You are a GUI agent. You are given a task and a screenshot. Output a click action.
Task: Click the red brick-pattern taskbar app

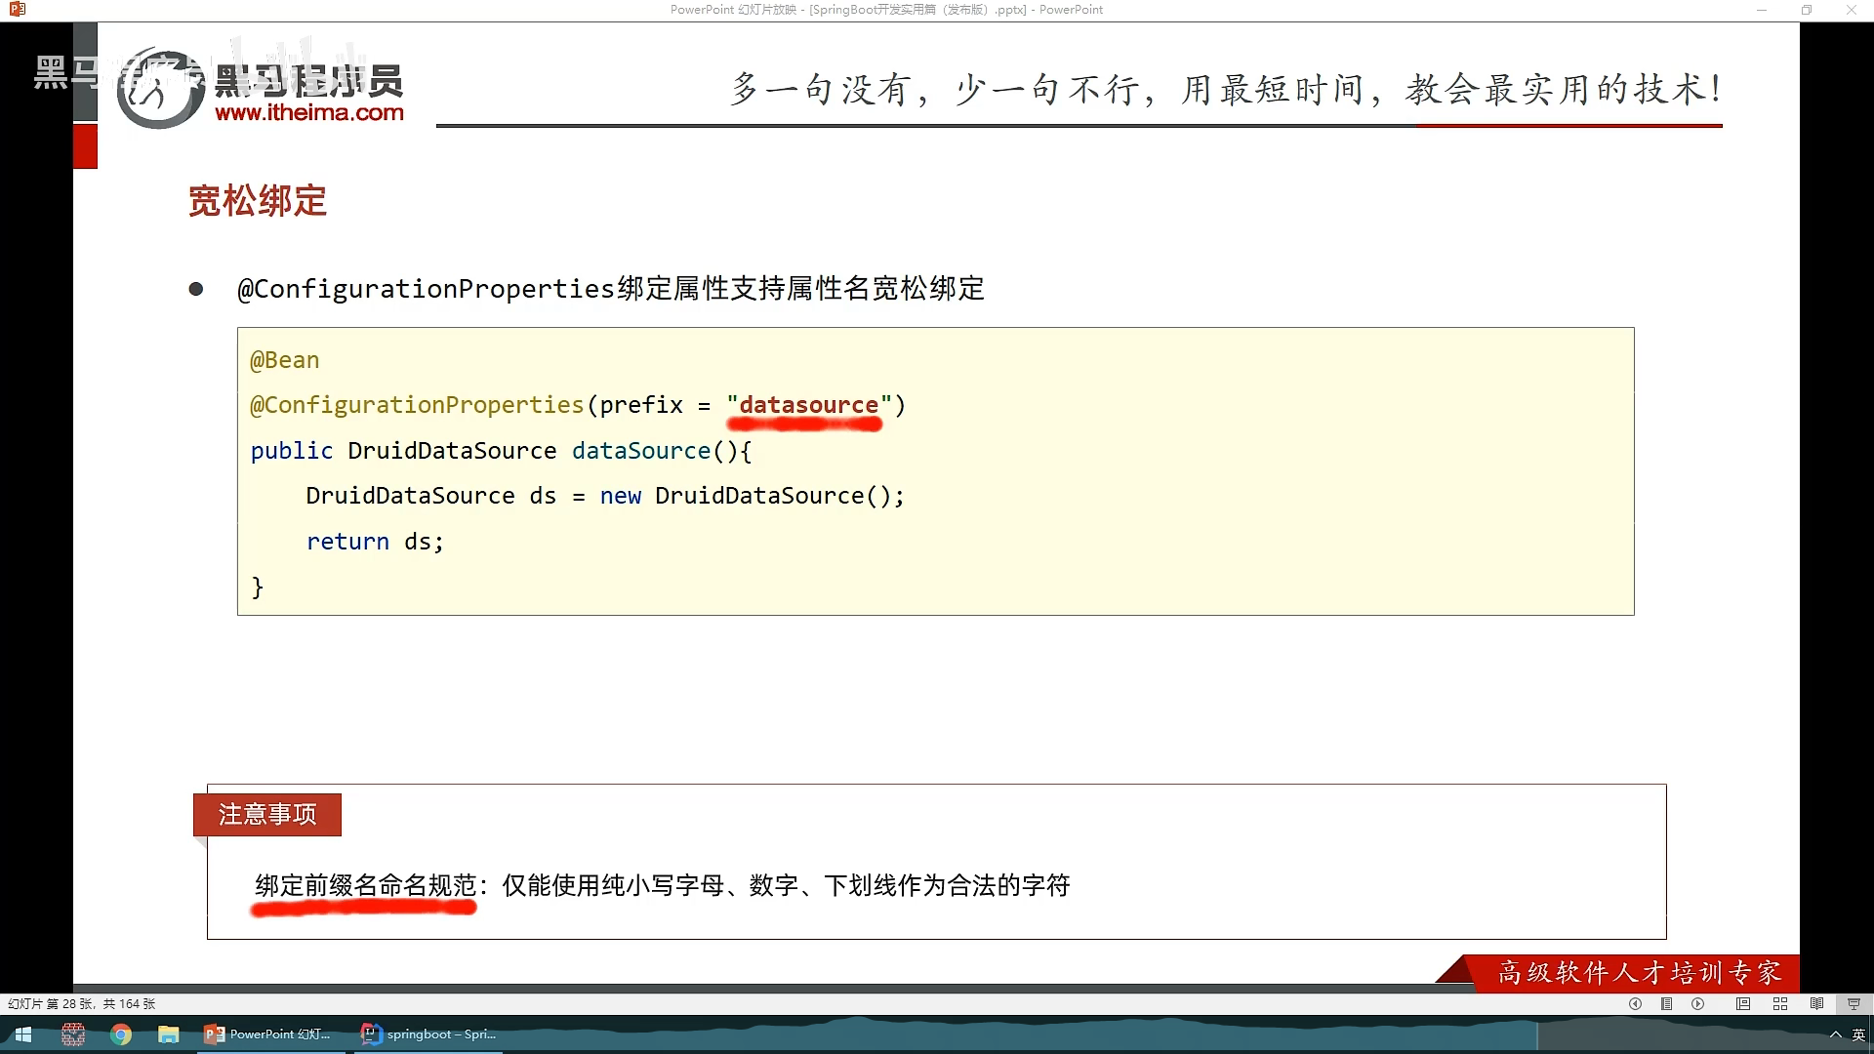73,1034
